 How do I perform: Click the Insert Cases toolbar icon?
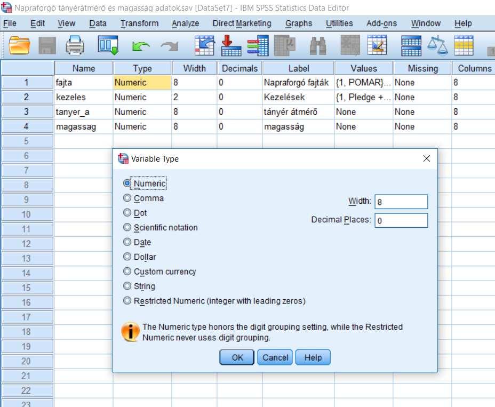[x=350, y=45]
